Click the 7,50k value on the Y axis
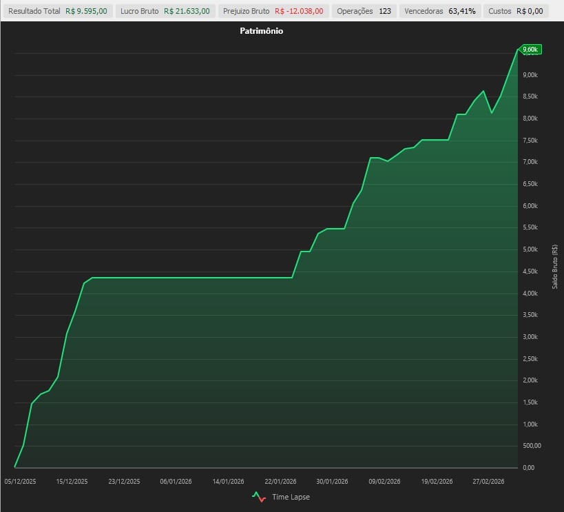The width and height of the screenshot is (564, 512). tap(530, 141)
